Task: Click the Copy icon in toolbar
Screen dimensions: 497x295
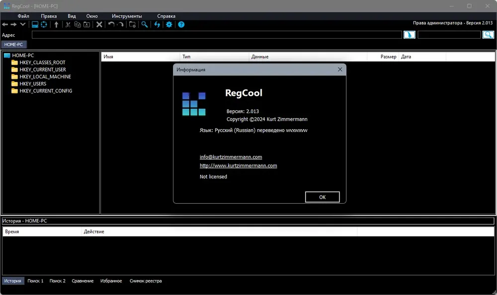Action: pos(78,24)
